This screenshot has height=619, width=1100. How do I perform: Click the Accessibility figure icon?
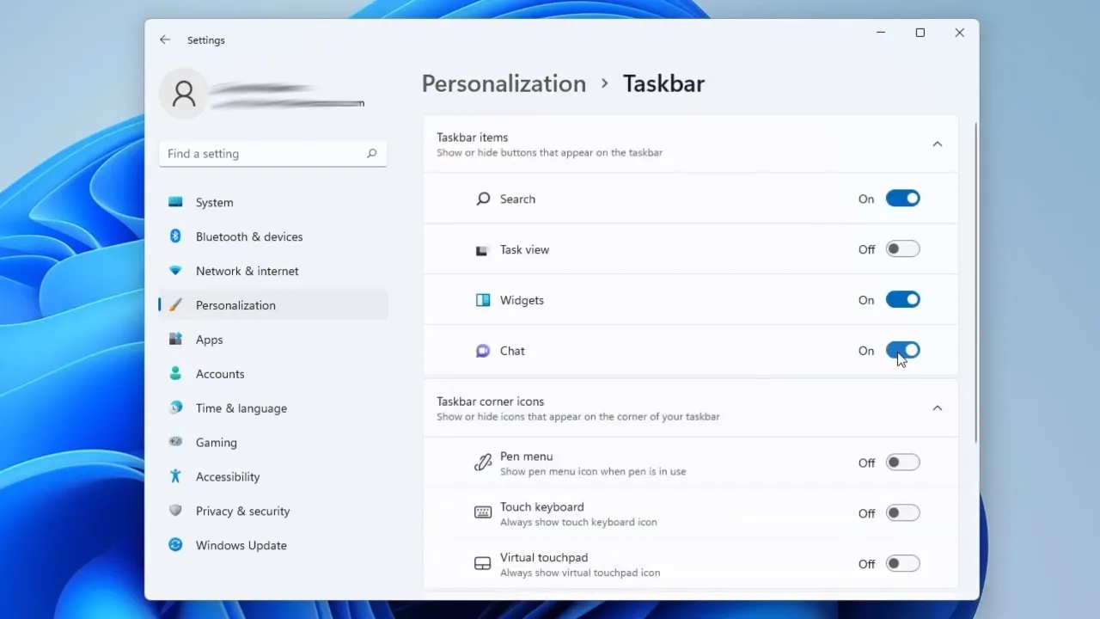pos(175,476)
